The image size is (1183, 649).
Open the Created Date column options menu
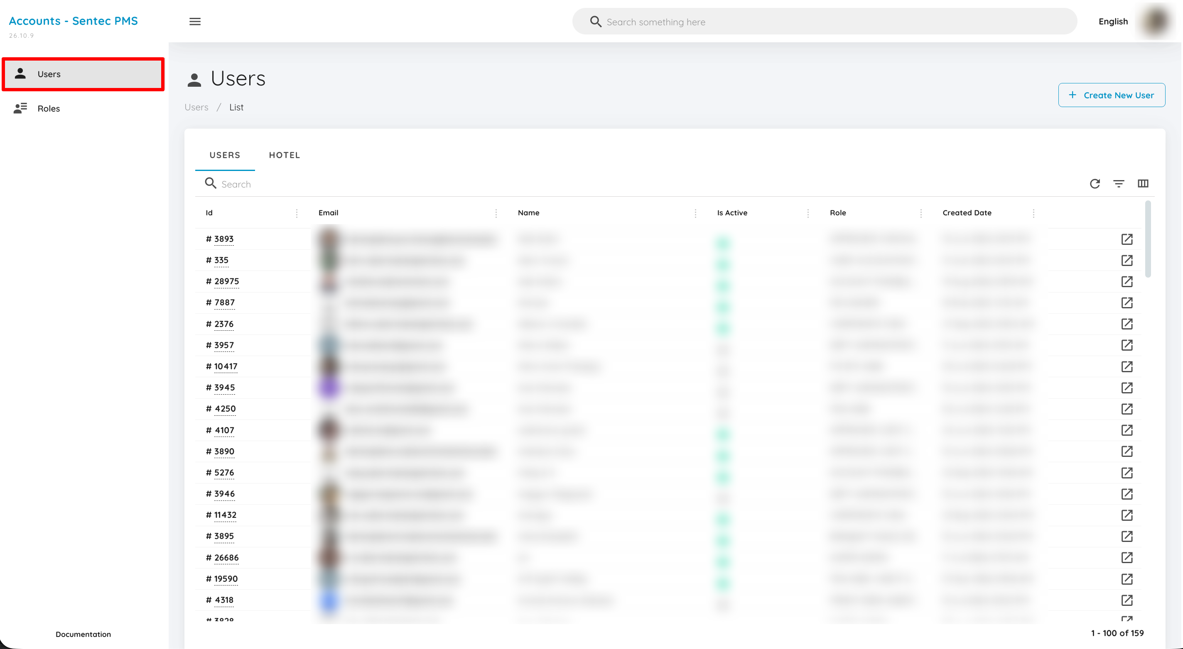1033,213
